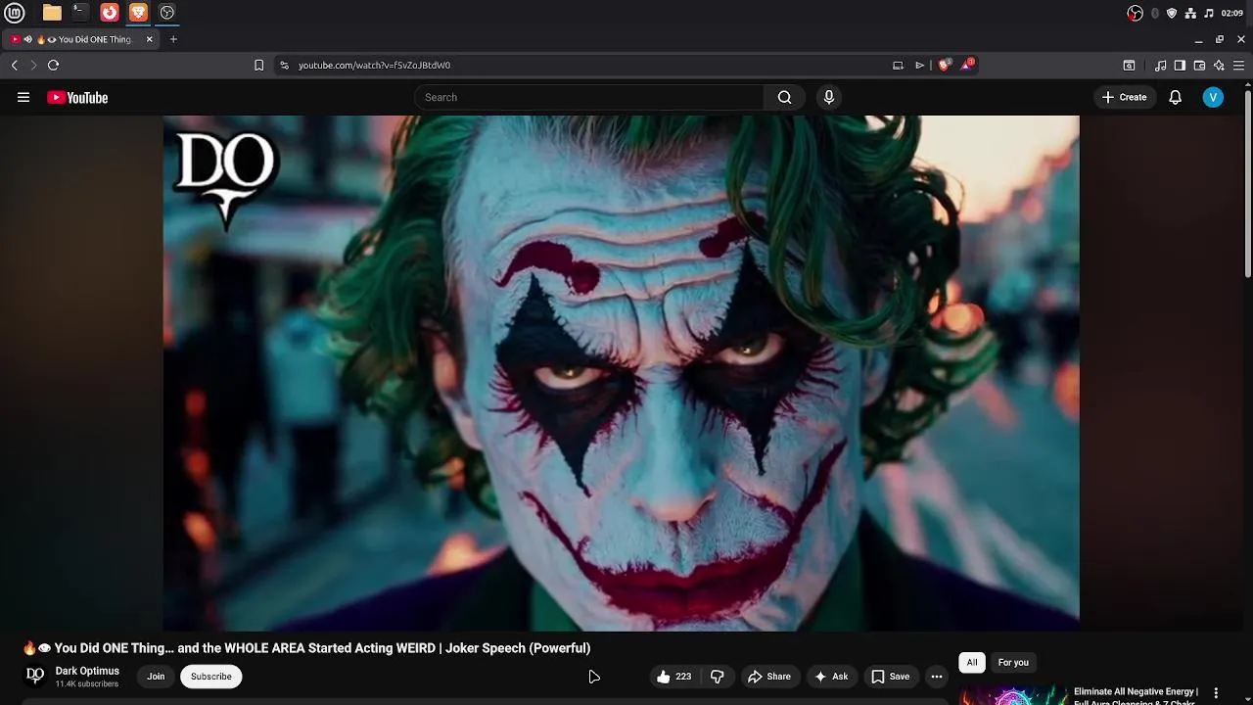Click the Ask button

831,677
